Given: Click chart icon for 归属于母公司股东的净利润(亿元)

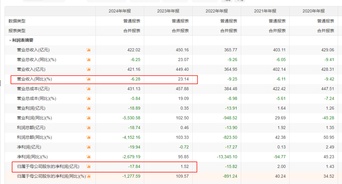Looking at the screenshot, I should click(89, 167).
